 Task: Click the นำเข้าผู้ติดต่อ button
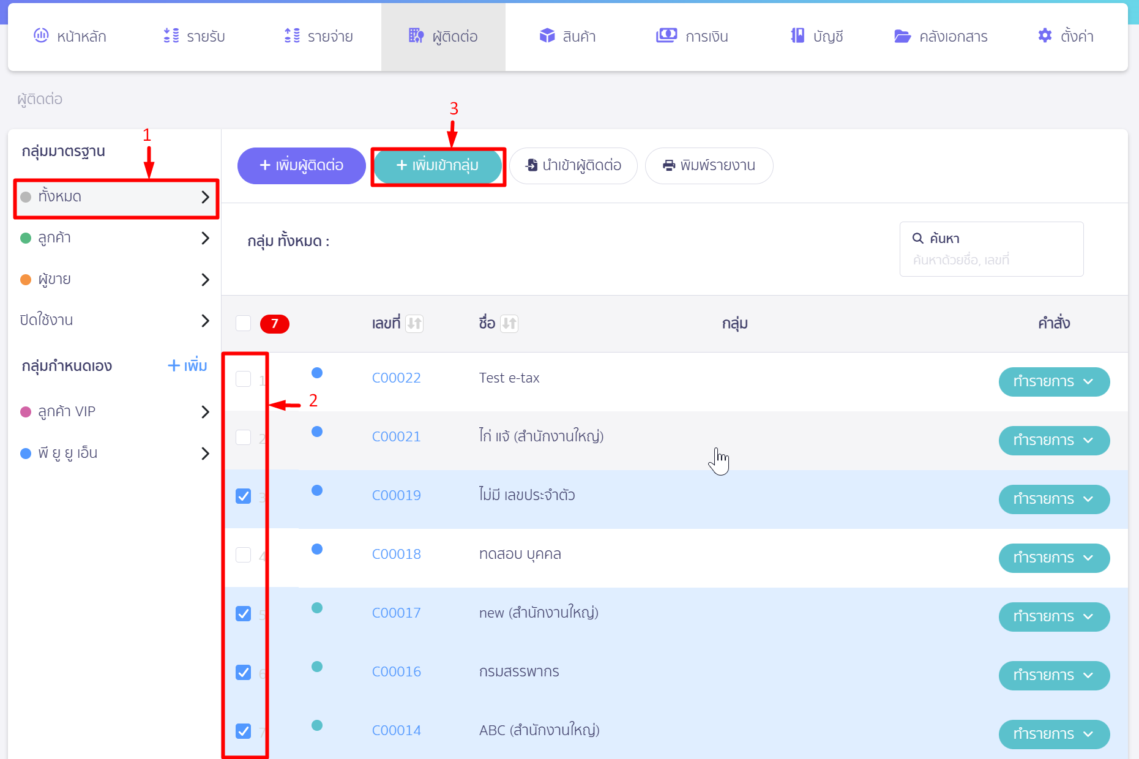(x=573, y=165)
